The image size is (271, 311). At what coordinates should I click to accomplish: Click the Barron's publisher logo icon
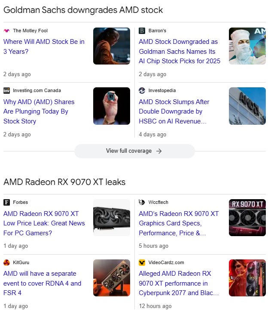142,31
